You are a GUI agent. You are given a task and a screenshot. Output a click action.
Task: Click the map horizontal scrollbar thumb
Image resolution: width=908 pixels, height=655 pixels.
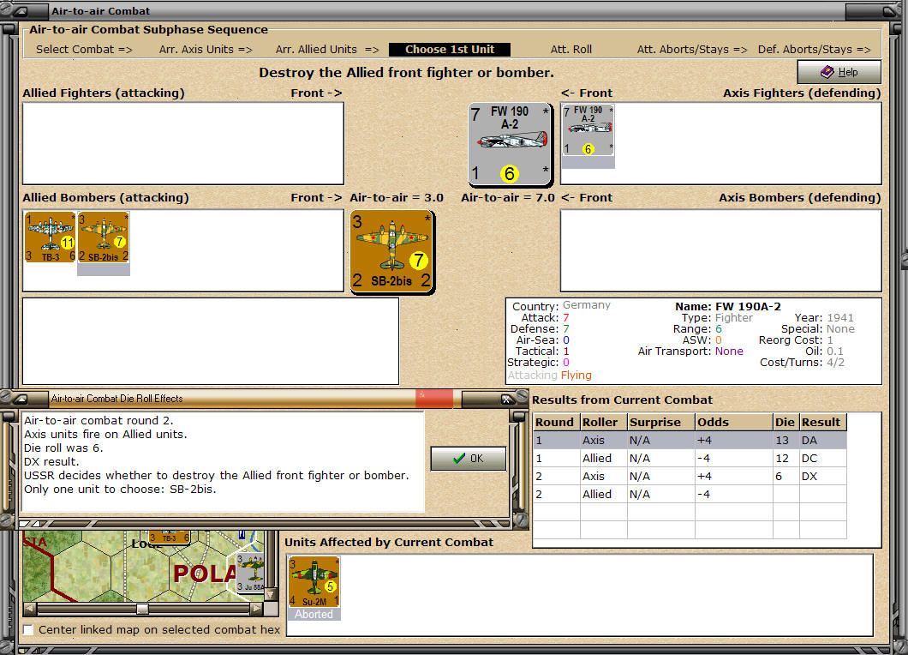(142, 609)
